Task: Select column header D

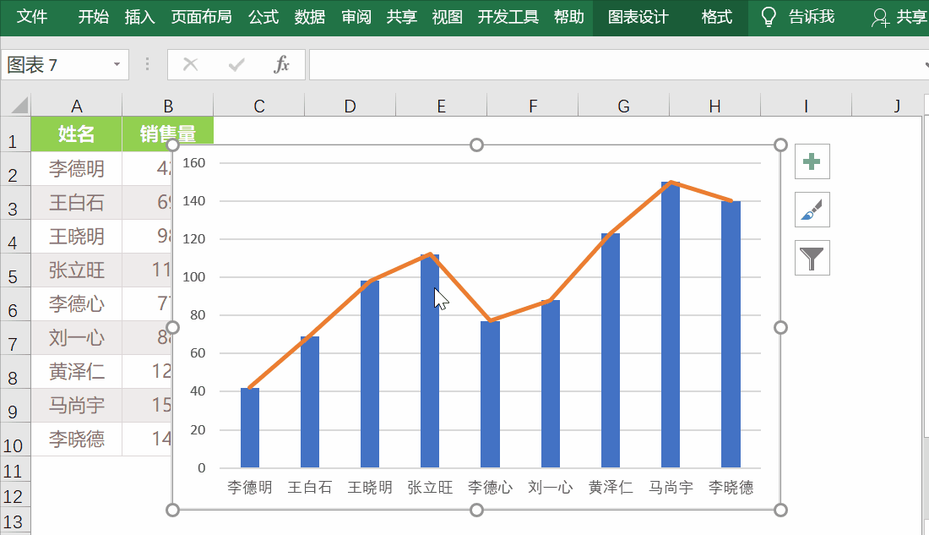Action: coord(350,106)
